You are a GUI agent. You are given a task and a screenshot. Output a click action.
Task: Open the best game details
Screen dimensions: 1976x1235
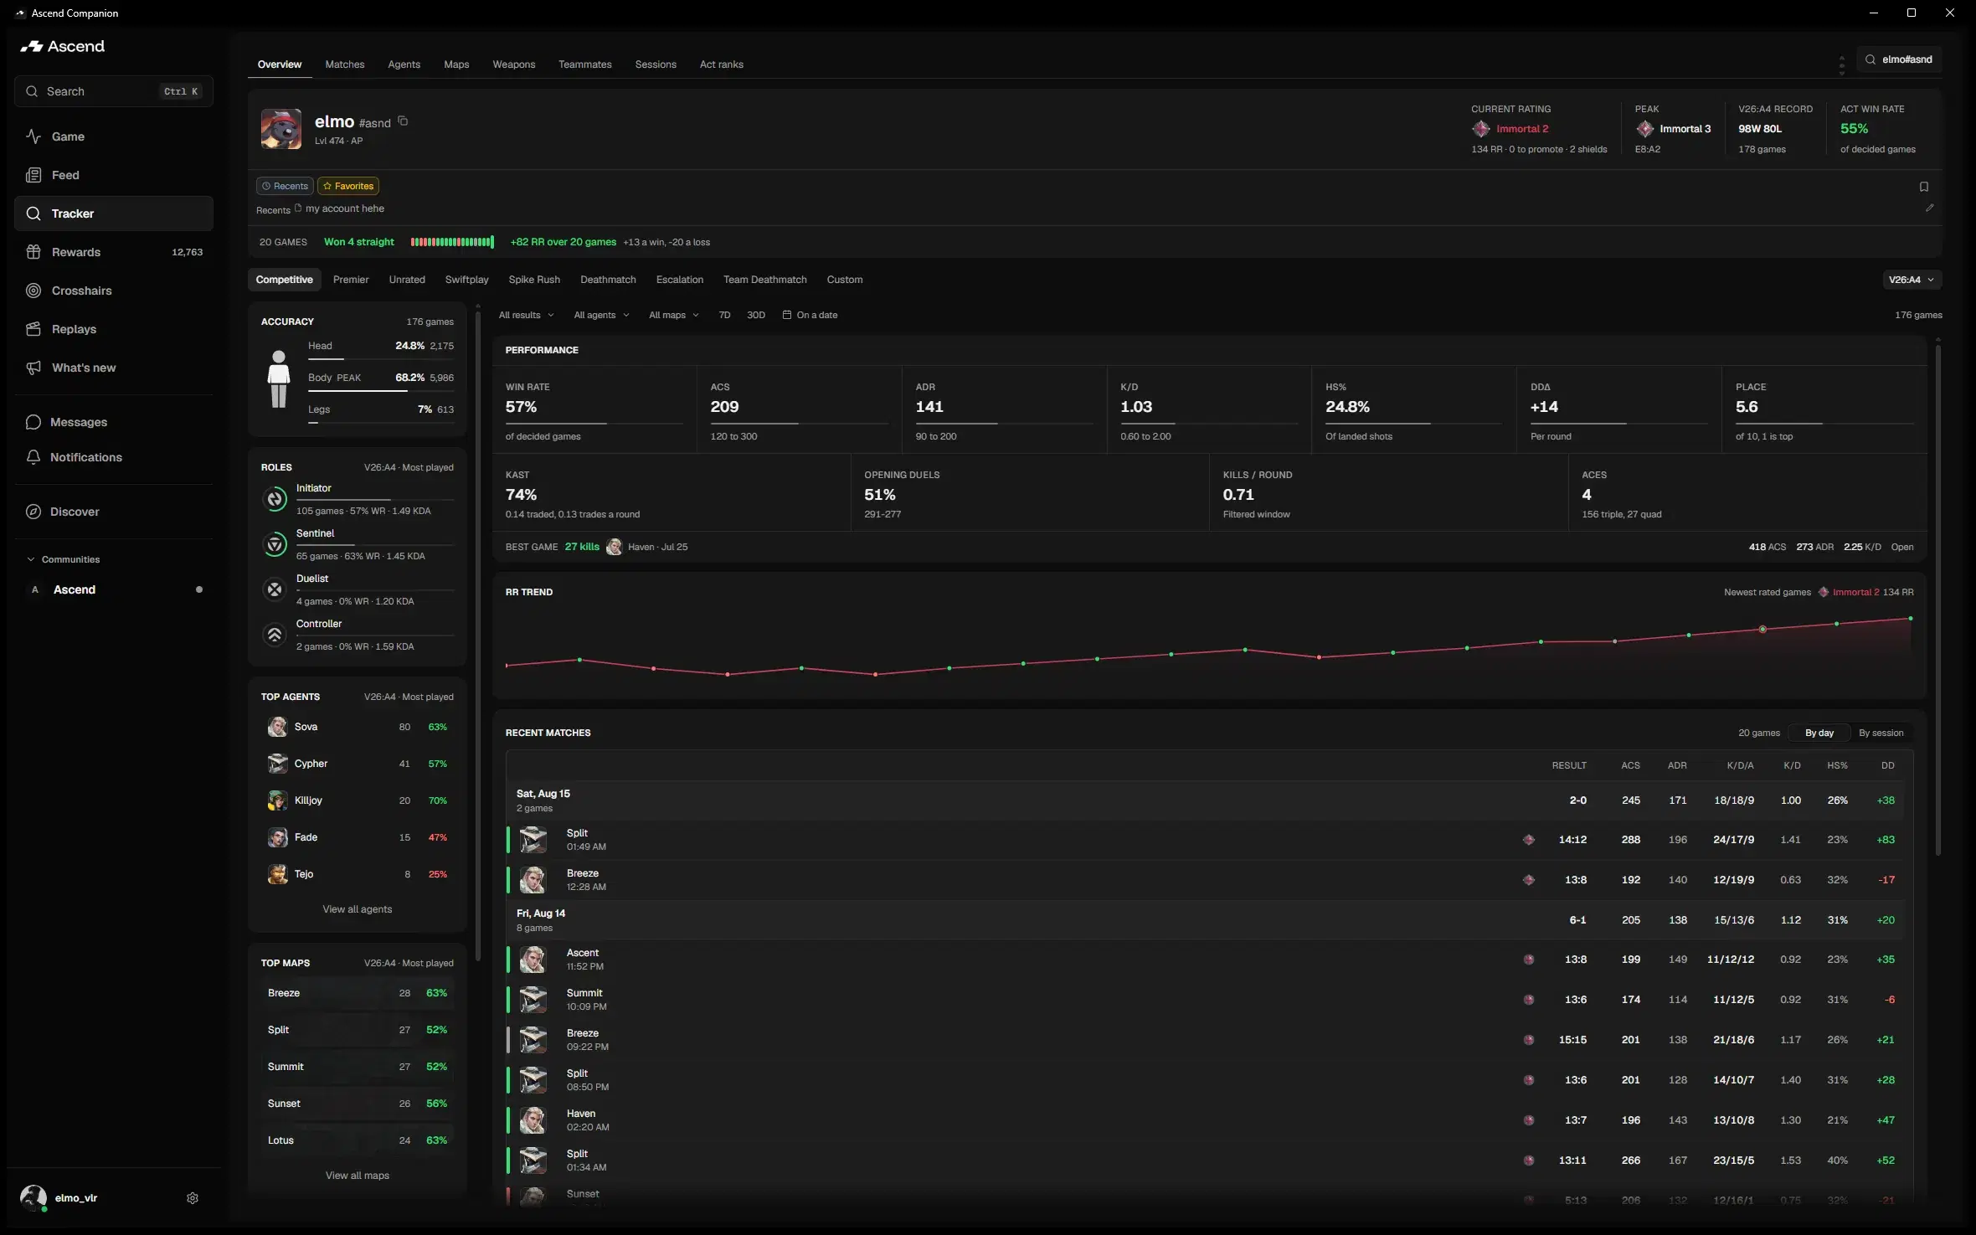tap(1901, 547)
